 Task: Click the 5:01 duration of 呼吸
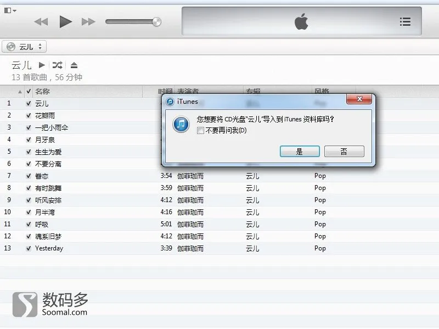click(x=166, y=224)
